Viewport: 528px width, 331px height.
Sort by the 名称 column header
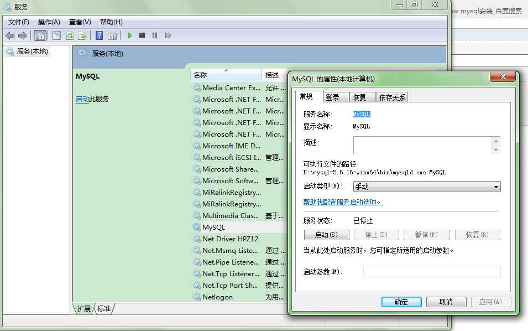pos(226,75)
